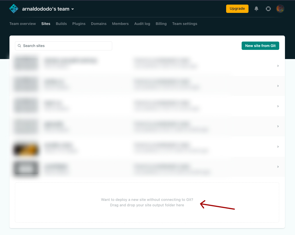
Task: Select the Sites tab
Action: click(46, 24)
